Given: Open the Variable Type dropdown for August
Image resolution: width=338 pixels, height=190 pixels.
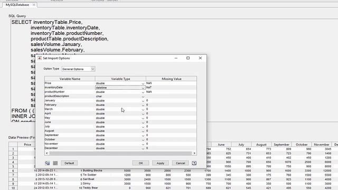Looking at the screenshot, I should click(x=143, y=131).
